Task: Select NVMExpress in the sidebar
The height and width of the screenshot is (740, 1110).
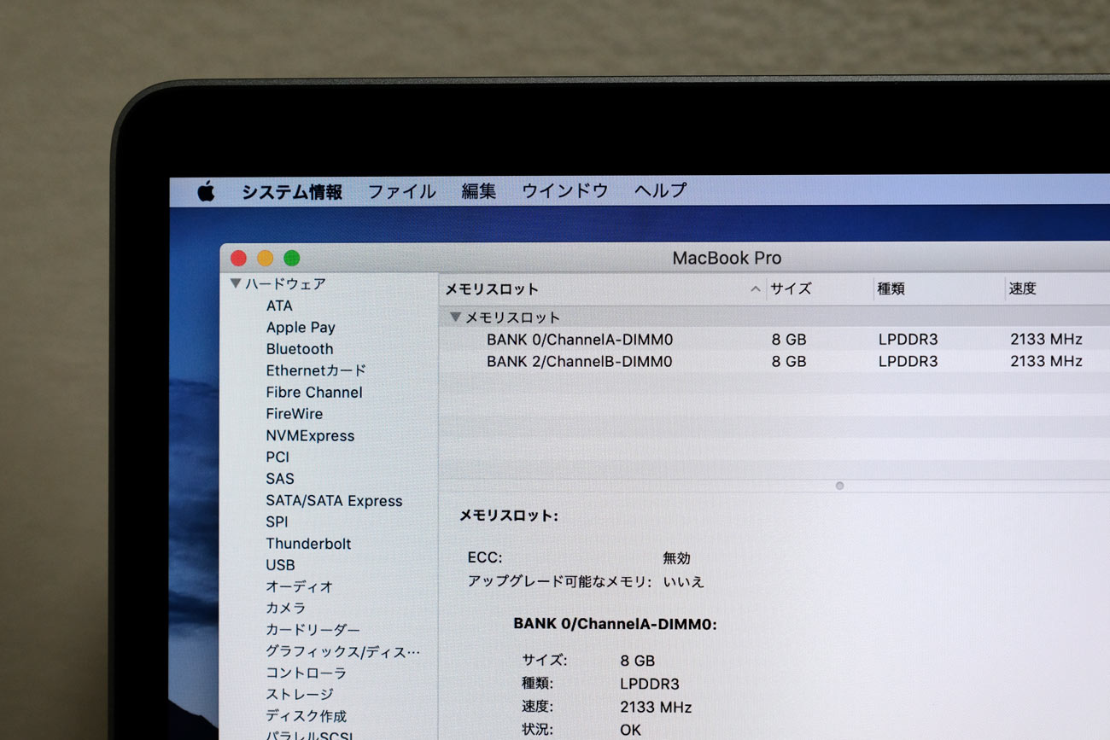Action: point(310,436)
